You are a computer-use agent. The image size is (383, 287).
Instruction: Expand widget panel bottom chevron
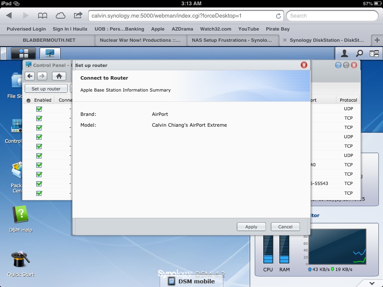click(372, 283)
